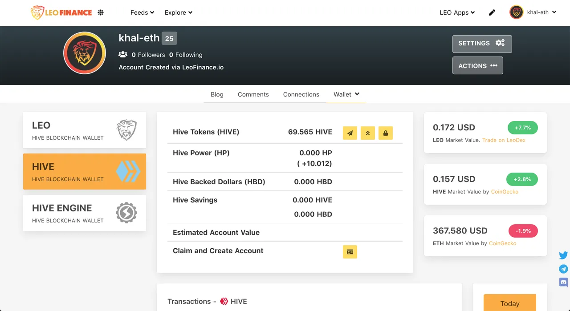This screenshot has width=570, height=311.
Task: Open the 0 Followers list
Action: click(x=148, y=55)
